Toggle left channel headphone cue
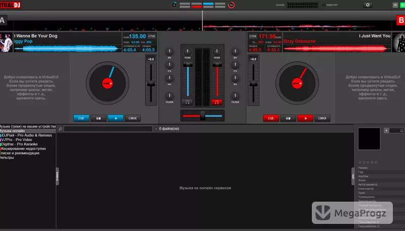Viewport: 405px width, 231px height. coord(187,102)
